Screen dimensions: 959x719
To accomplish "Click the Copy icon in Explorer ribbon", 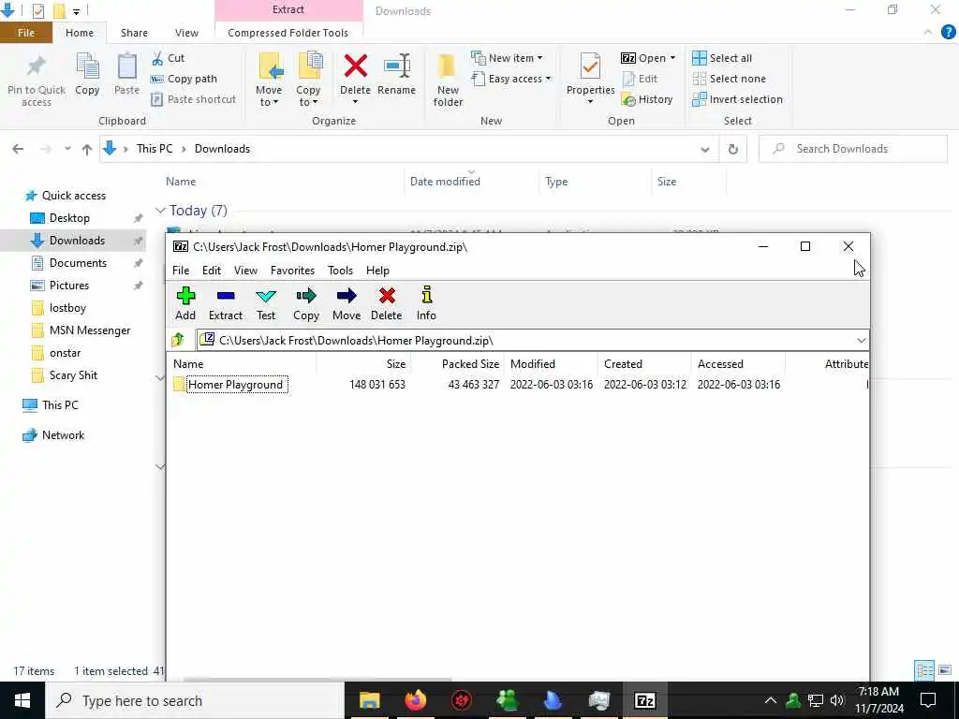I will click(x=87, y=74).
